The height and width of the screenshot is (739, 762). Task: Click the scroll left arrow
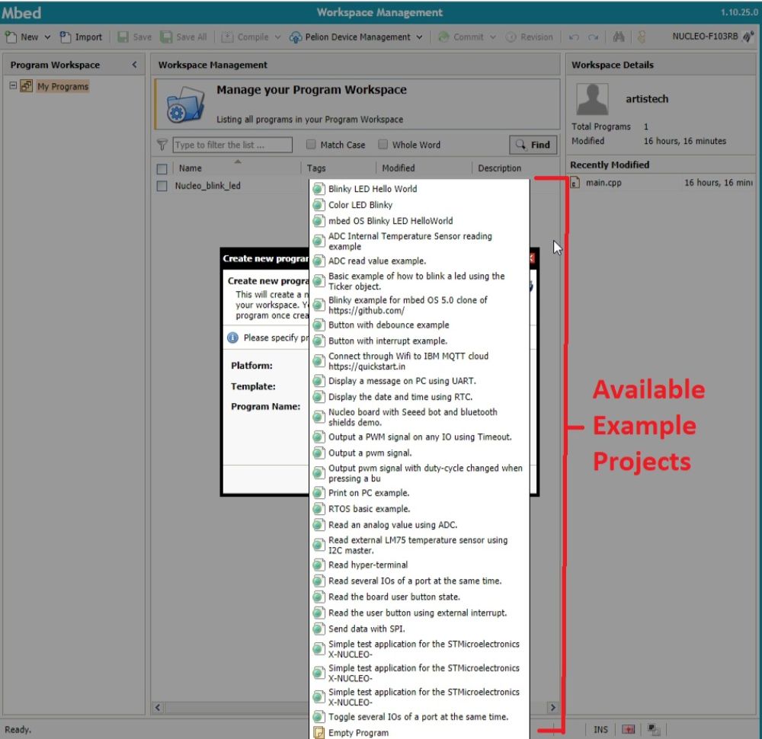[158, 708]
